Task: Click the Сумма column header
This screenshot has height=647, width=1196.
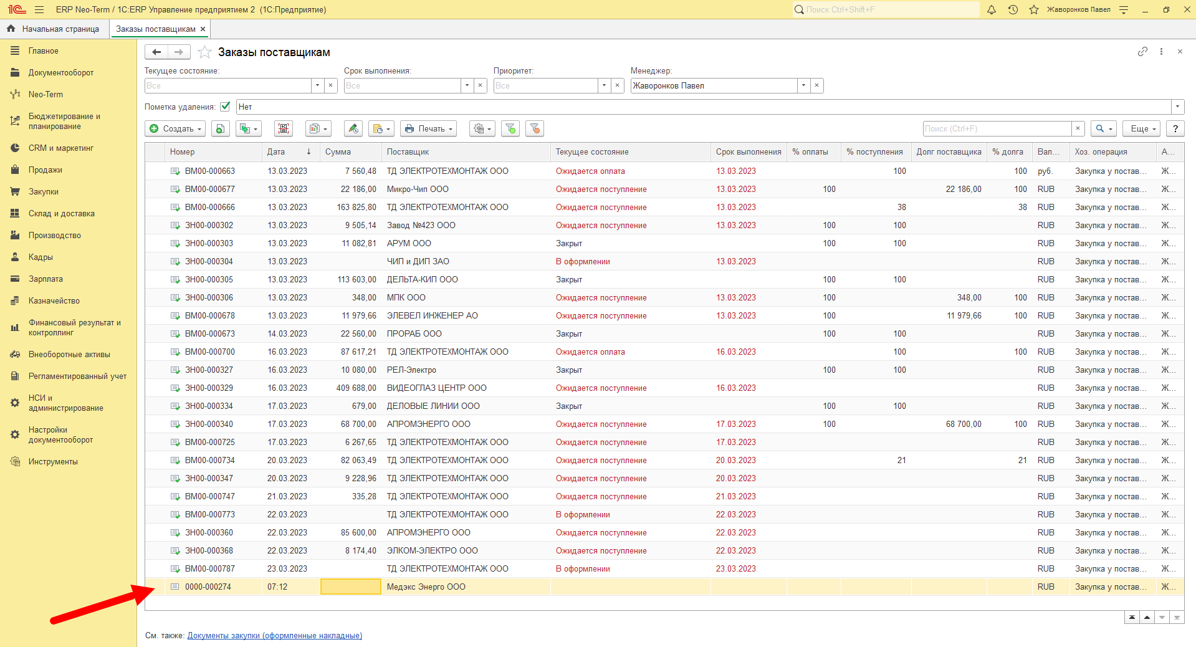Action: (350, 152)
